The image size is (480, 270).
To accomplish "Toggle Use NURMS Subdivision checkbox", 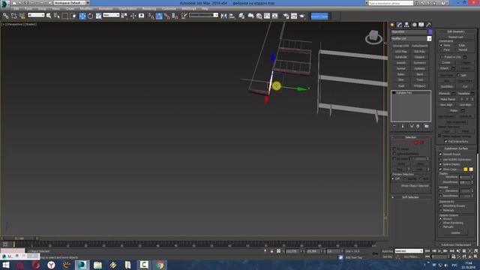I will [x=441, y=160].
